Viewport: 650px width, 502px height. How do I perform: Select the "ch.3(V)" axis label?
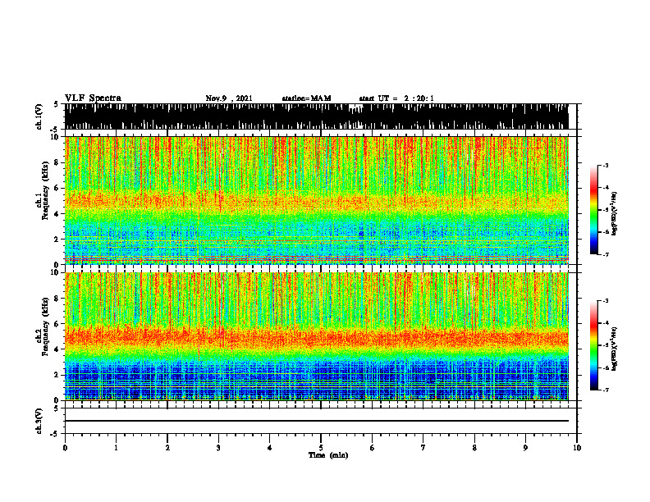[39, 421]
